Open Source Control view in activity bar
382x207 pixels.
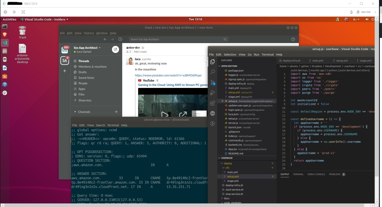tap(212, 82)
